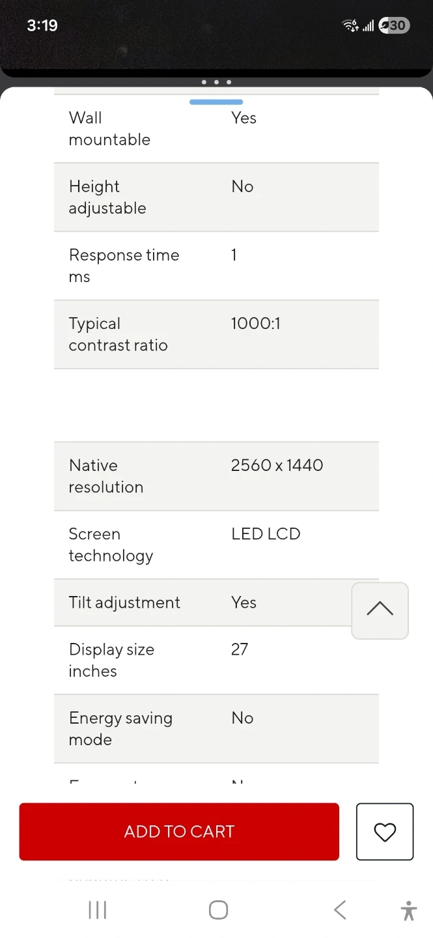
Task: Select the Native resolution row
Action: (x=216, y=476)
